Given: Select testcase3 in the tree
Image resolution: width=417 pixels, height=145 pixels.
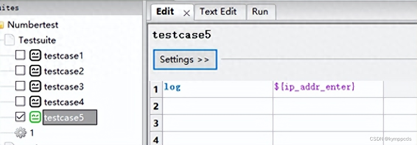Looking at the screenshot, I should pyautogui.click(x=64, y=86).
